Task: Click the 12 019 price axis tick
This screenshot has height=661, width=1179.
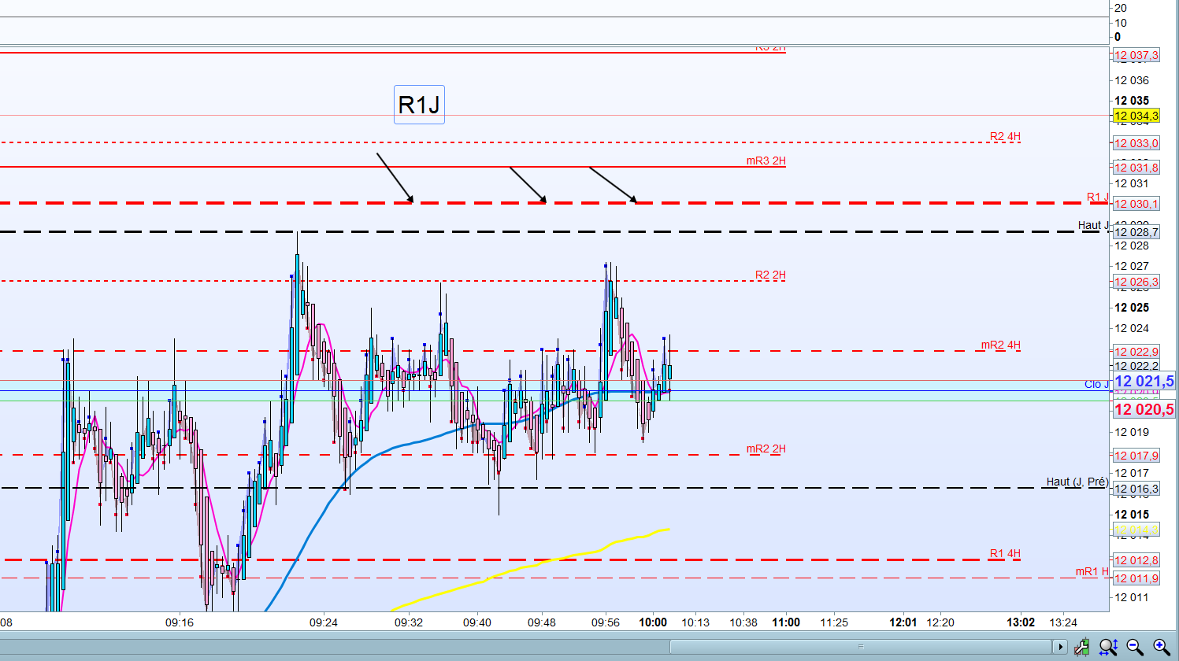Action: pos(1132,432)
